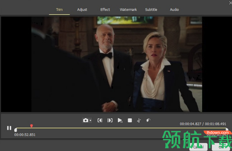Set trim end point with right bracket icon

110,120
